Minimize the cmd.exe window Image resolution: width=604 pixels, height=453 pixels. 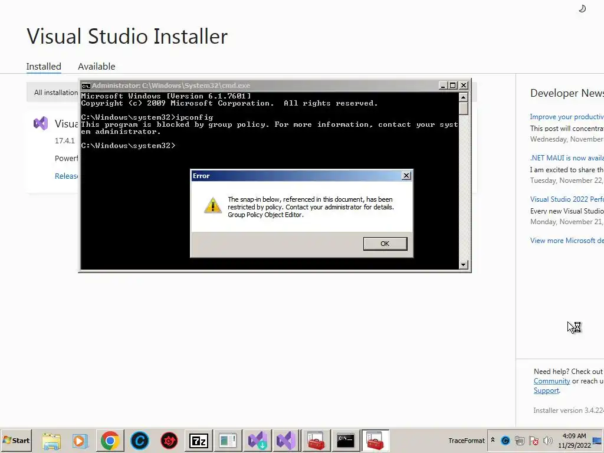(x=443, y=86)
